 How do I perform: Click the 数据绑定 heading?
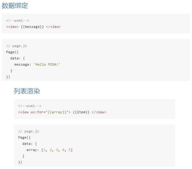[x=15, y=6]
